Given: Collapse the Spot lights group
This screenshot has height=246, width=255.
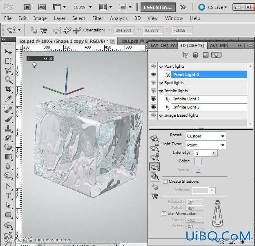Looking at the screenshot, I should 161,83.
